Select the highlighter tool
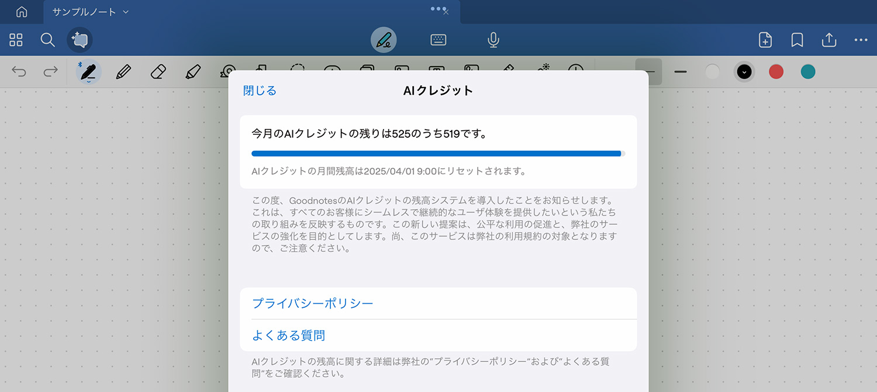 click(x=193, y=72)
